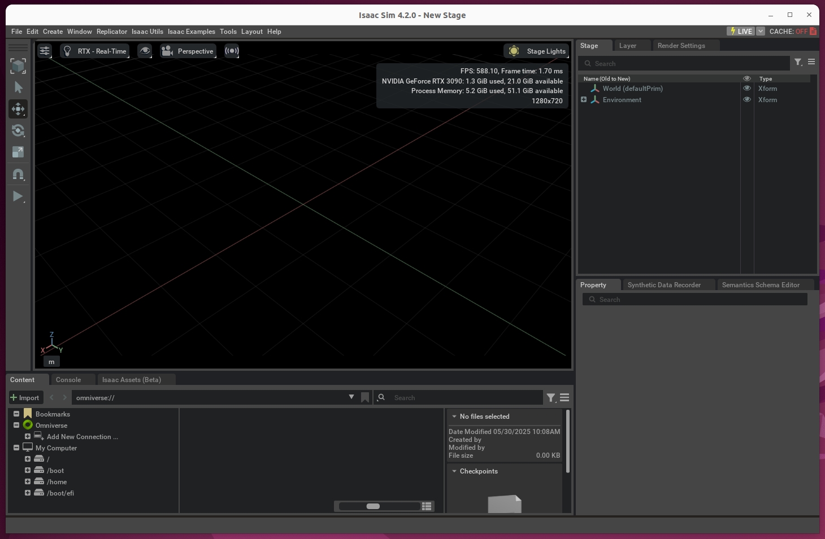The width and height of the screenshot is (825, 539).
Task: Collapse the No files selected section
Action: 454,417
